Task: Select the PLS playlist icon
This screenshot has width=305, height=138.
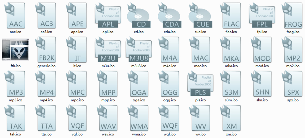Action: coord(200,84)
